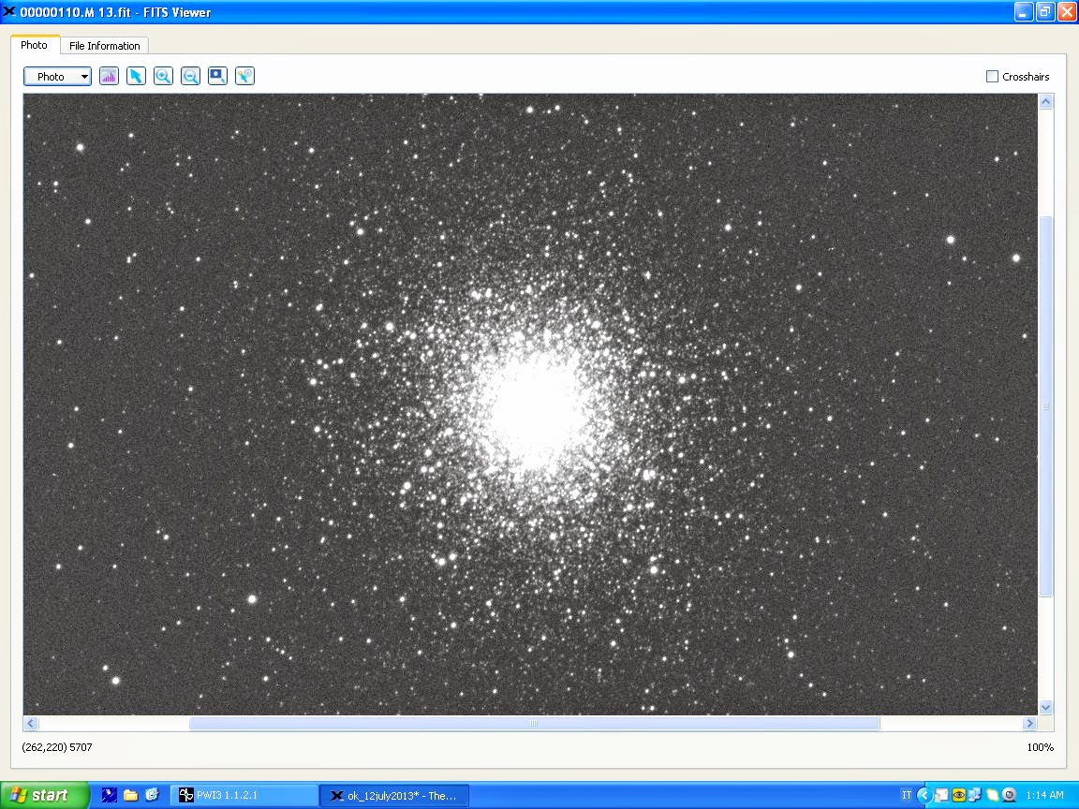Click the zoom in magnifier
The image size is (1079, 809).
click(163, 76)
